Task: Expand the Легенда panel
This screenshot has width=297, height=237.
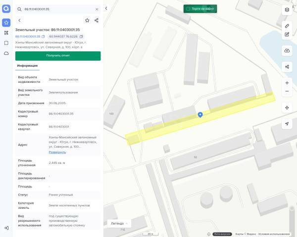Action: tap(120, 223)
